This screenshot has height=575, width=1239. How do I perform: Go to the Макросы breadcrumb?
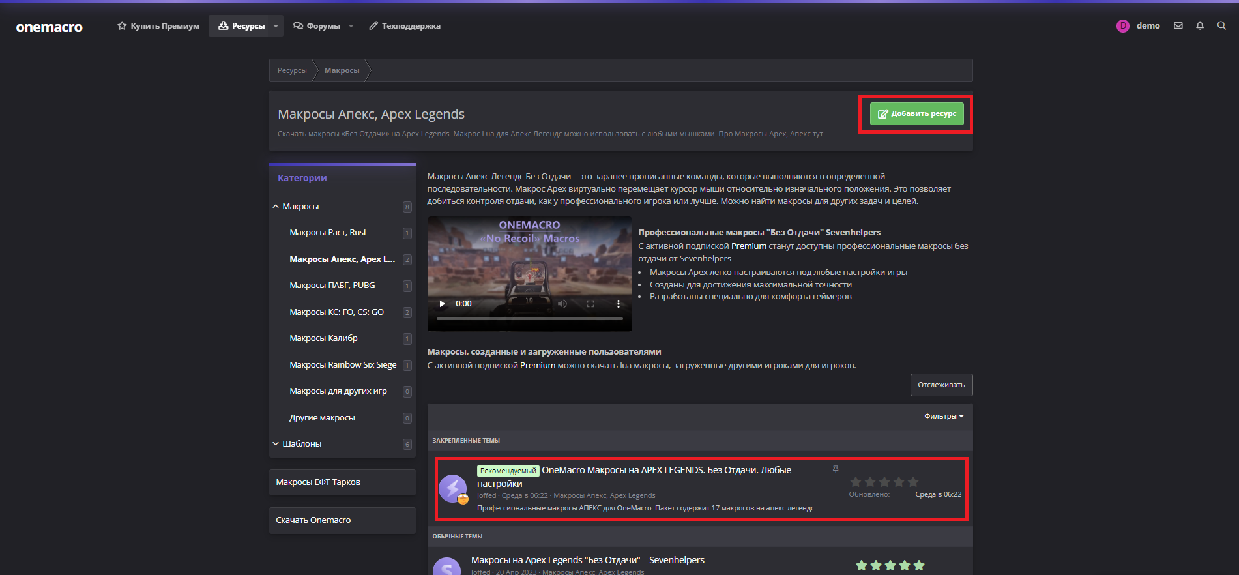pyautogui.click(x=342, y=70)
